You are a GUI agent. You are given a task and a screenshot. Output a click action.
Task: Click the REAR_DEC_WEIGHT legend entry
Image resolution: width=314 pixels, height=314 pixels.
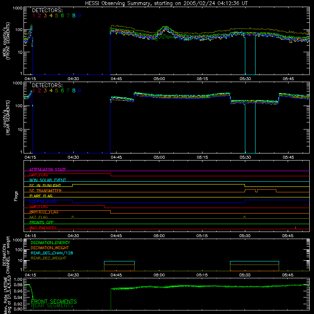[48, 258]
